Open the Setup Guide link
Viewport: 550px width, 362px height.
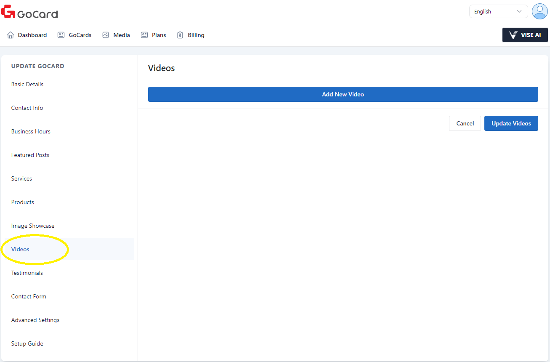click(x=27, y=343)
